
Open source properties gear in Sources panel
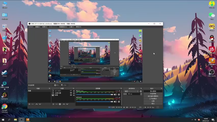pyautogui.click(x=60, y=104)
